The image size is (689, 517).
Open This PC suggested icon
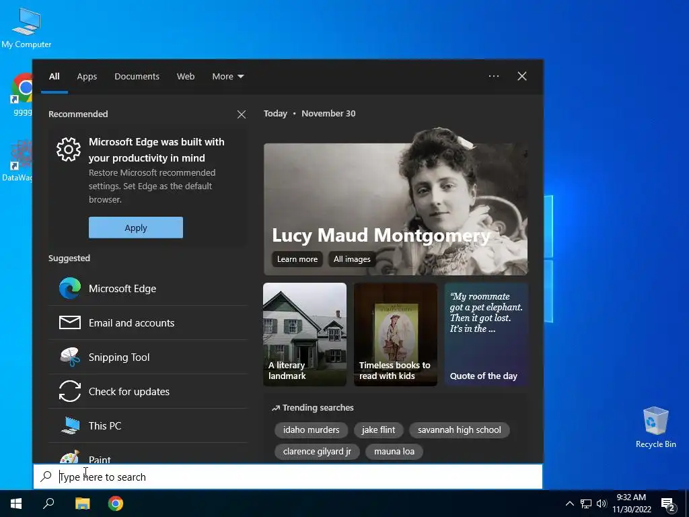point(70,425)
